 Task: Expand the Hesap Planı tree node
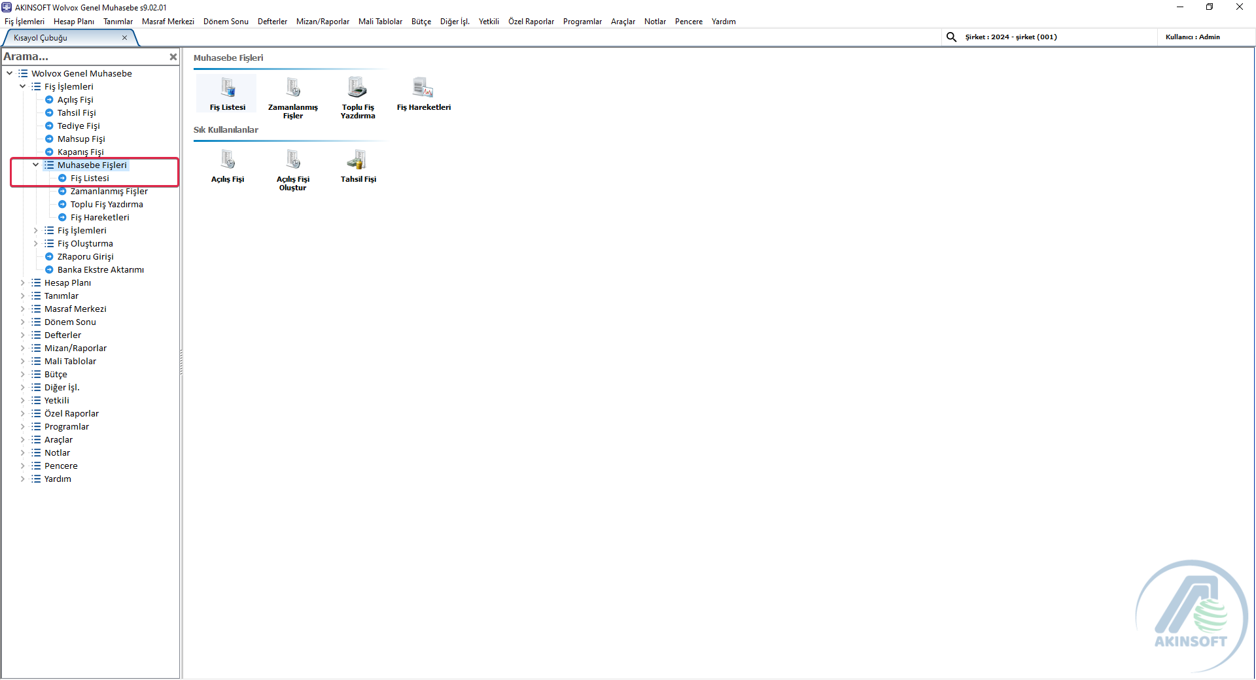click(x=23, y=282)
